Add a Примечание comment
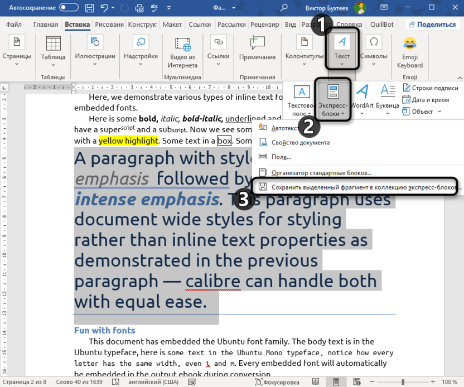 [257, 49]
